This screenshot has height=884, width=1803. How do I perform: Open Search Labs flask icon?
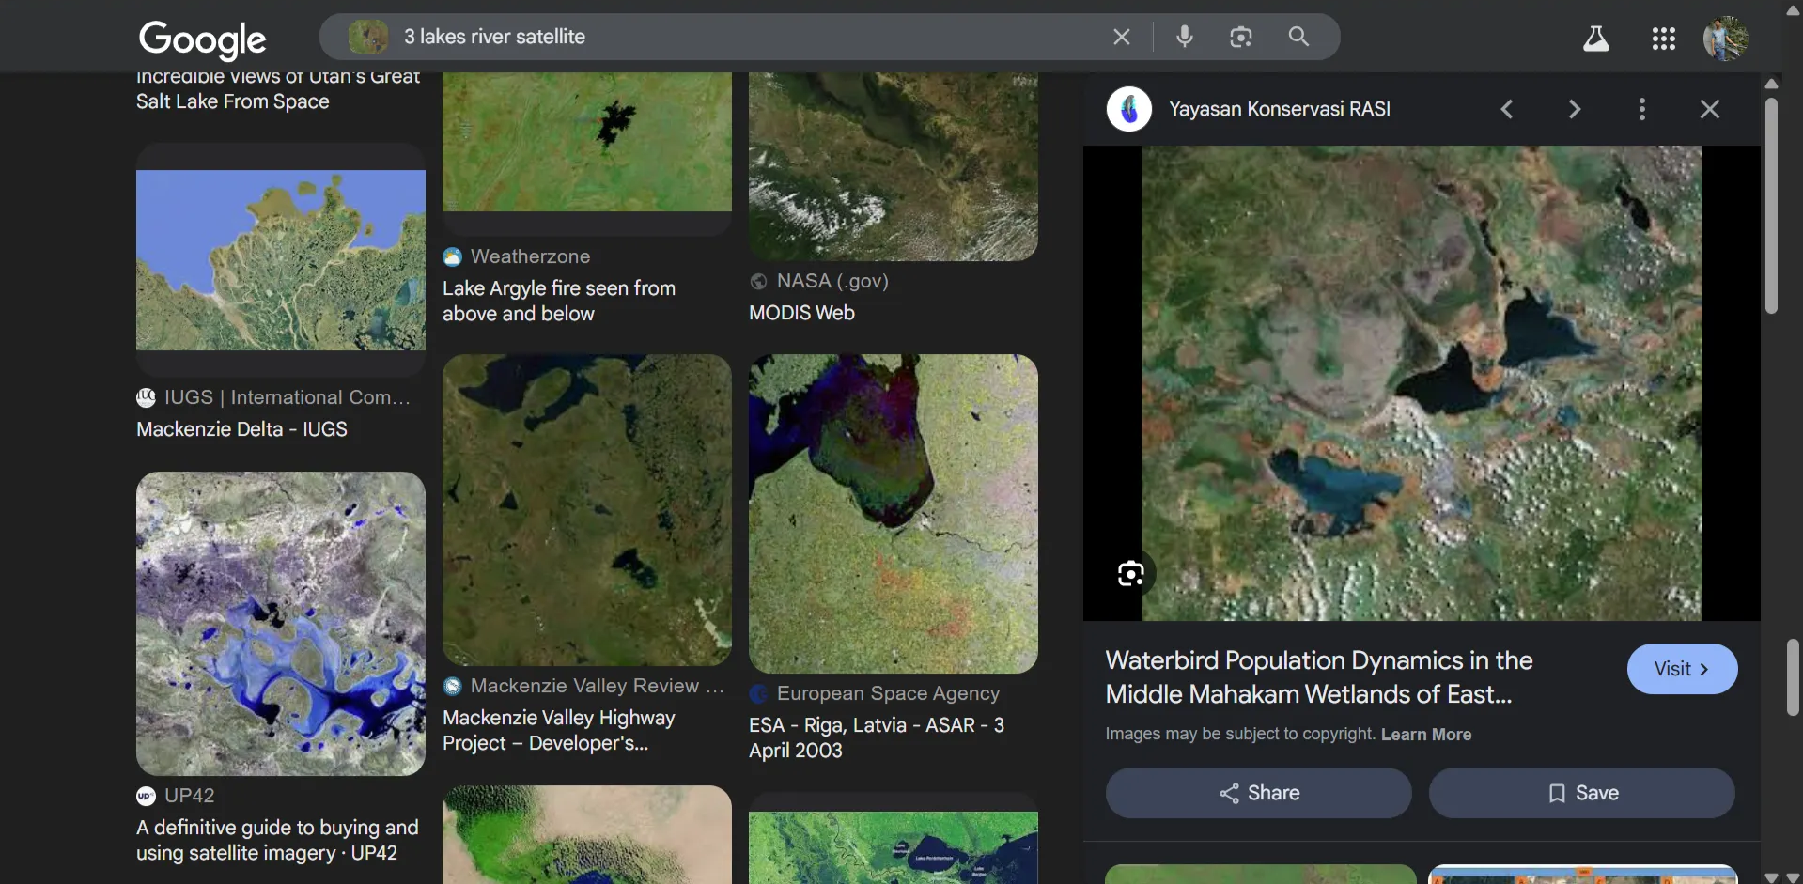coord(1595,39)
